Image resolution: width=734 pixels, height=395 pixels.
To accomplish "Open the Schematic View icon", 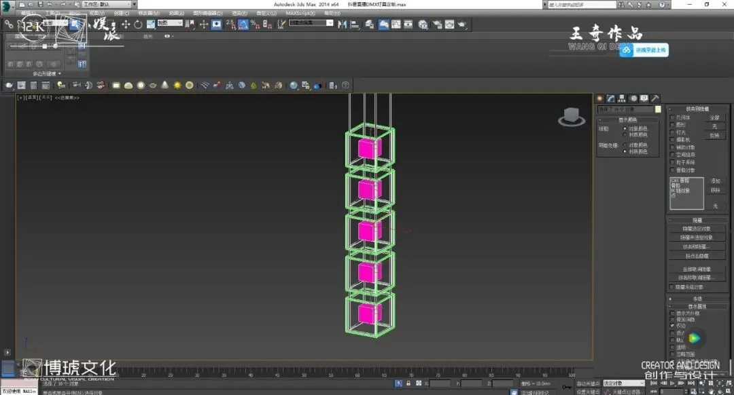I will (408, 24).
